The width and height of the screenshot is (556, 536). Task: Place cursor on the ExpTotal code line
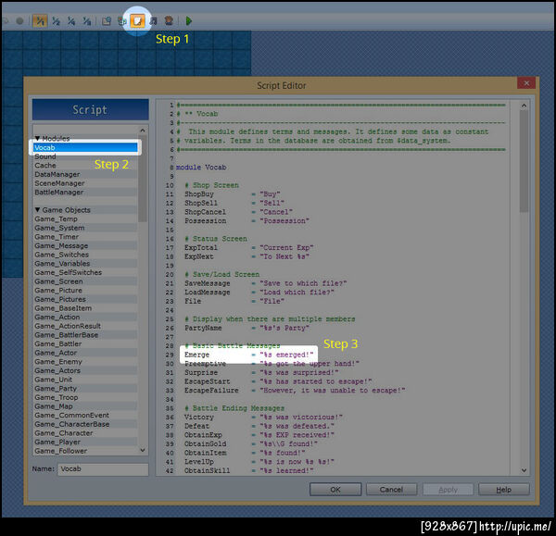click(x=249, y=247)
